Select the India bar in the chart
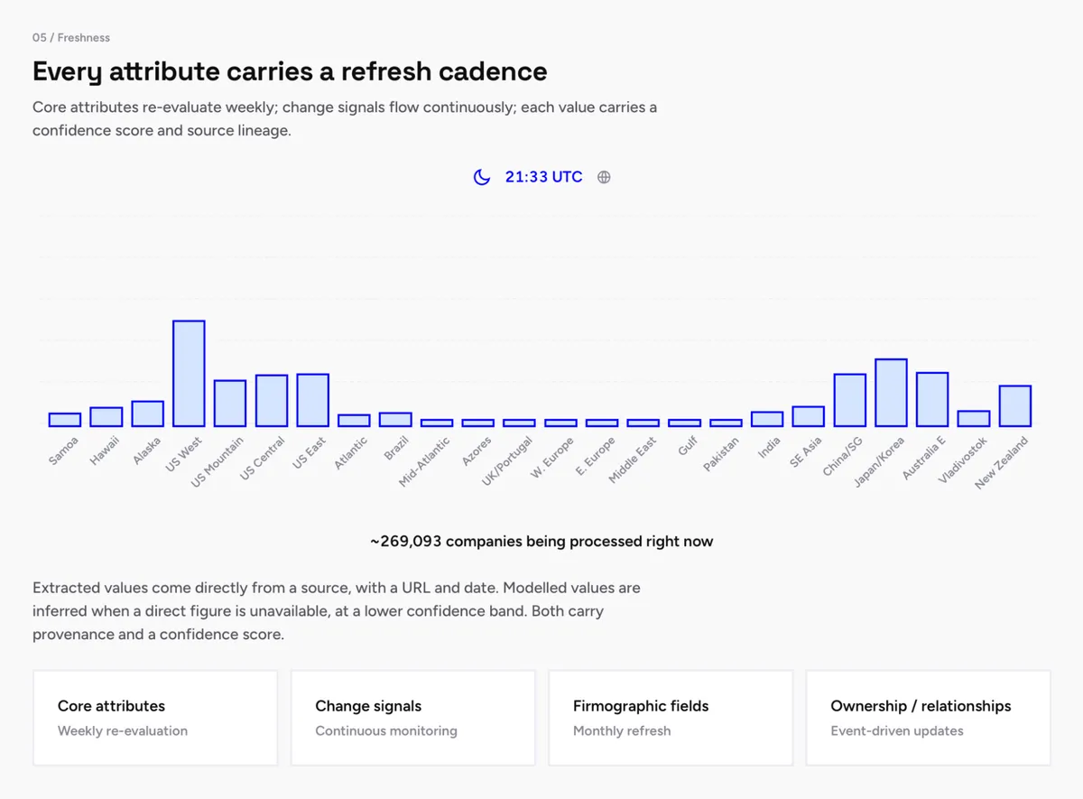 (x=767, y=419)
